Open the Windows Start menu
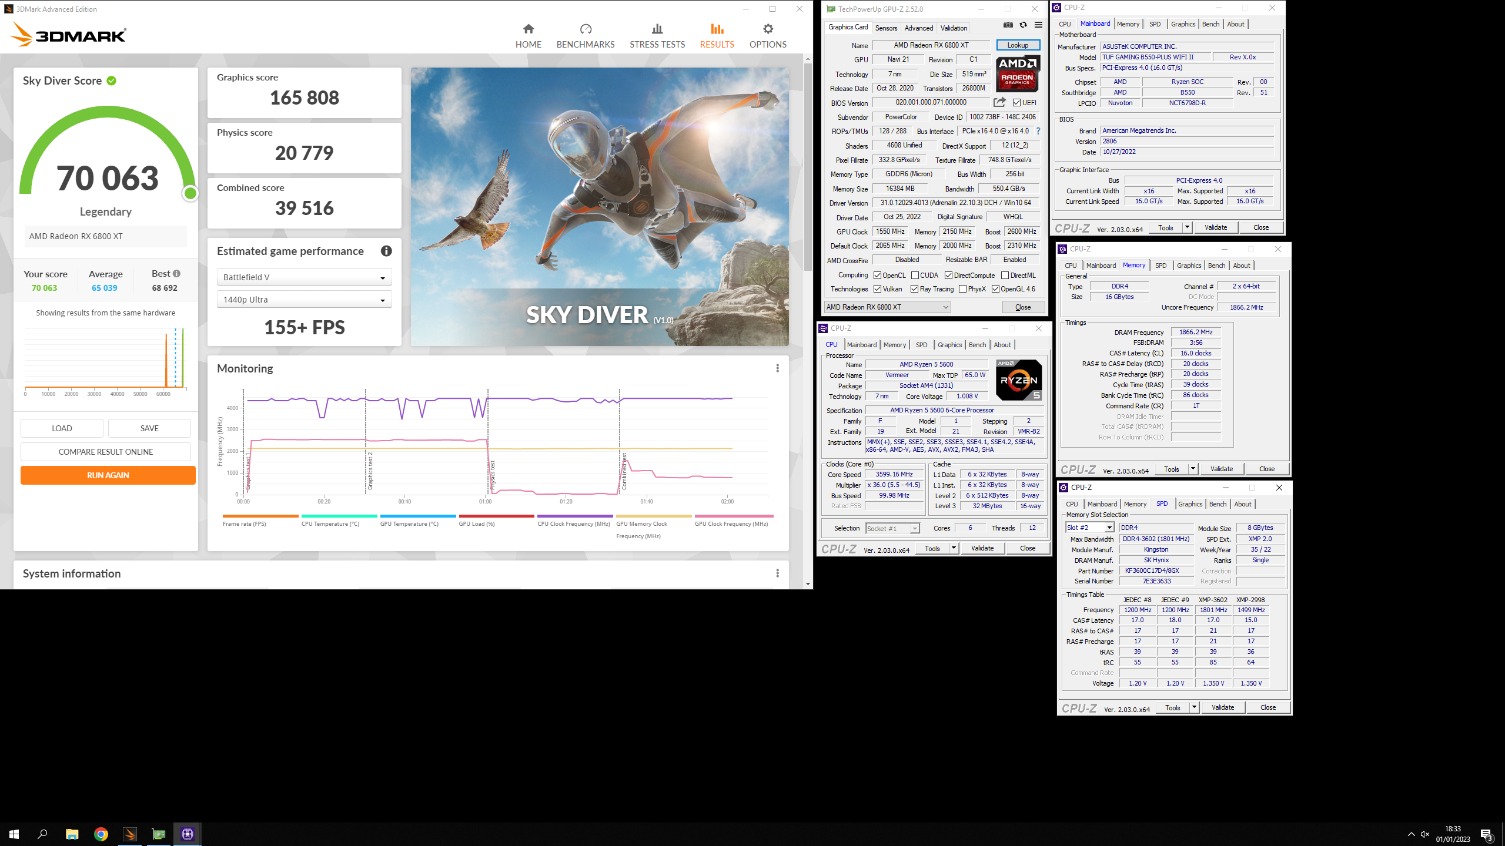Image resolution: width=1505 pixels, height=846 pixels. pos(14,834)
